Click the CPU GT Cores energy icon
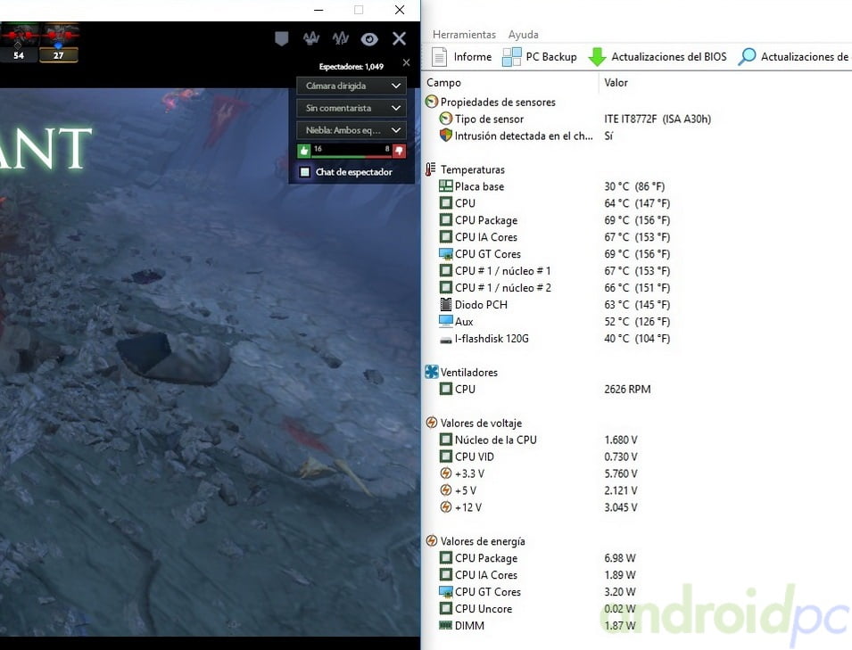This screenshot has height=650, width=852. click(x=445, y=591)
